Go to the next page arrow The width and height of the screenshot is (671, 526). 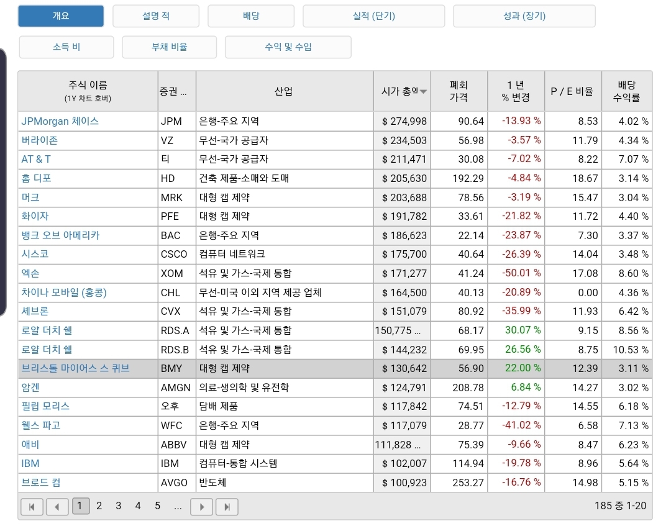coord(201,507)
